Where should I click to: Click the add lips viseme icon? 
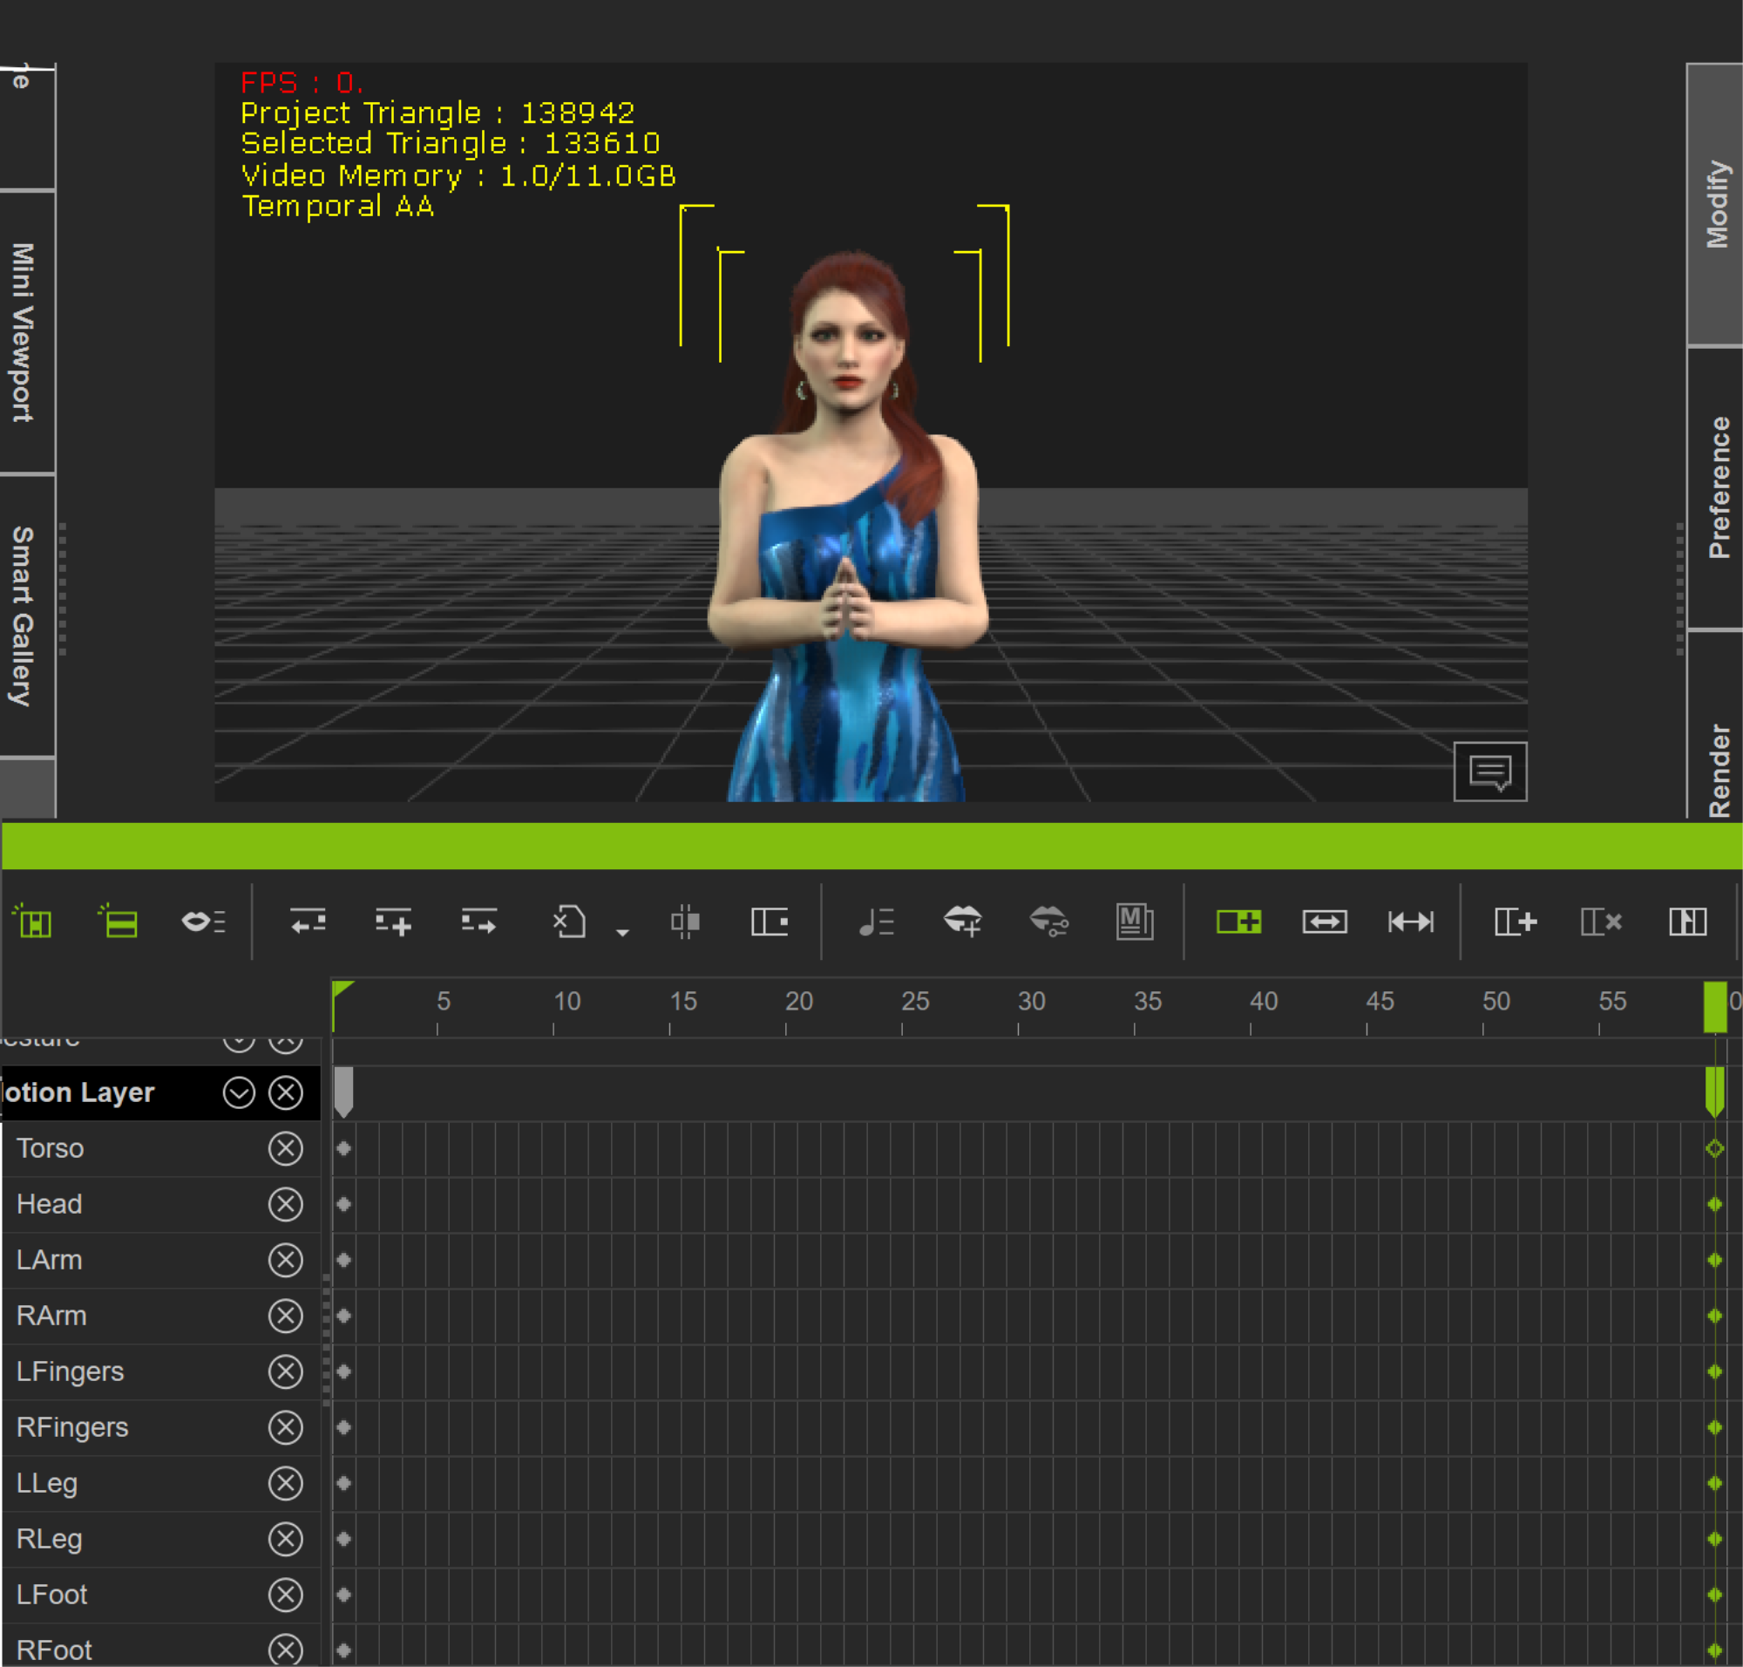point(962,922)
